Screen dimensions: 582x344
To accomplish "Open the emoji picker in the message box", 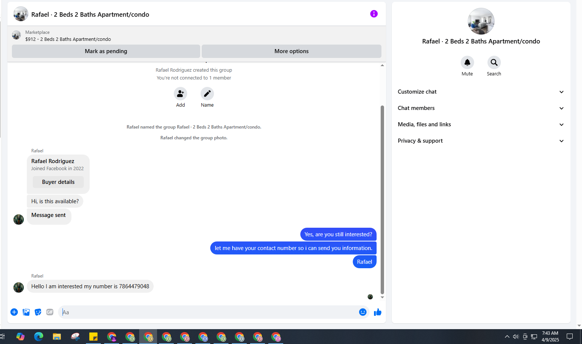I will coord(363,312).
